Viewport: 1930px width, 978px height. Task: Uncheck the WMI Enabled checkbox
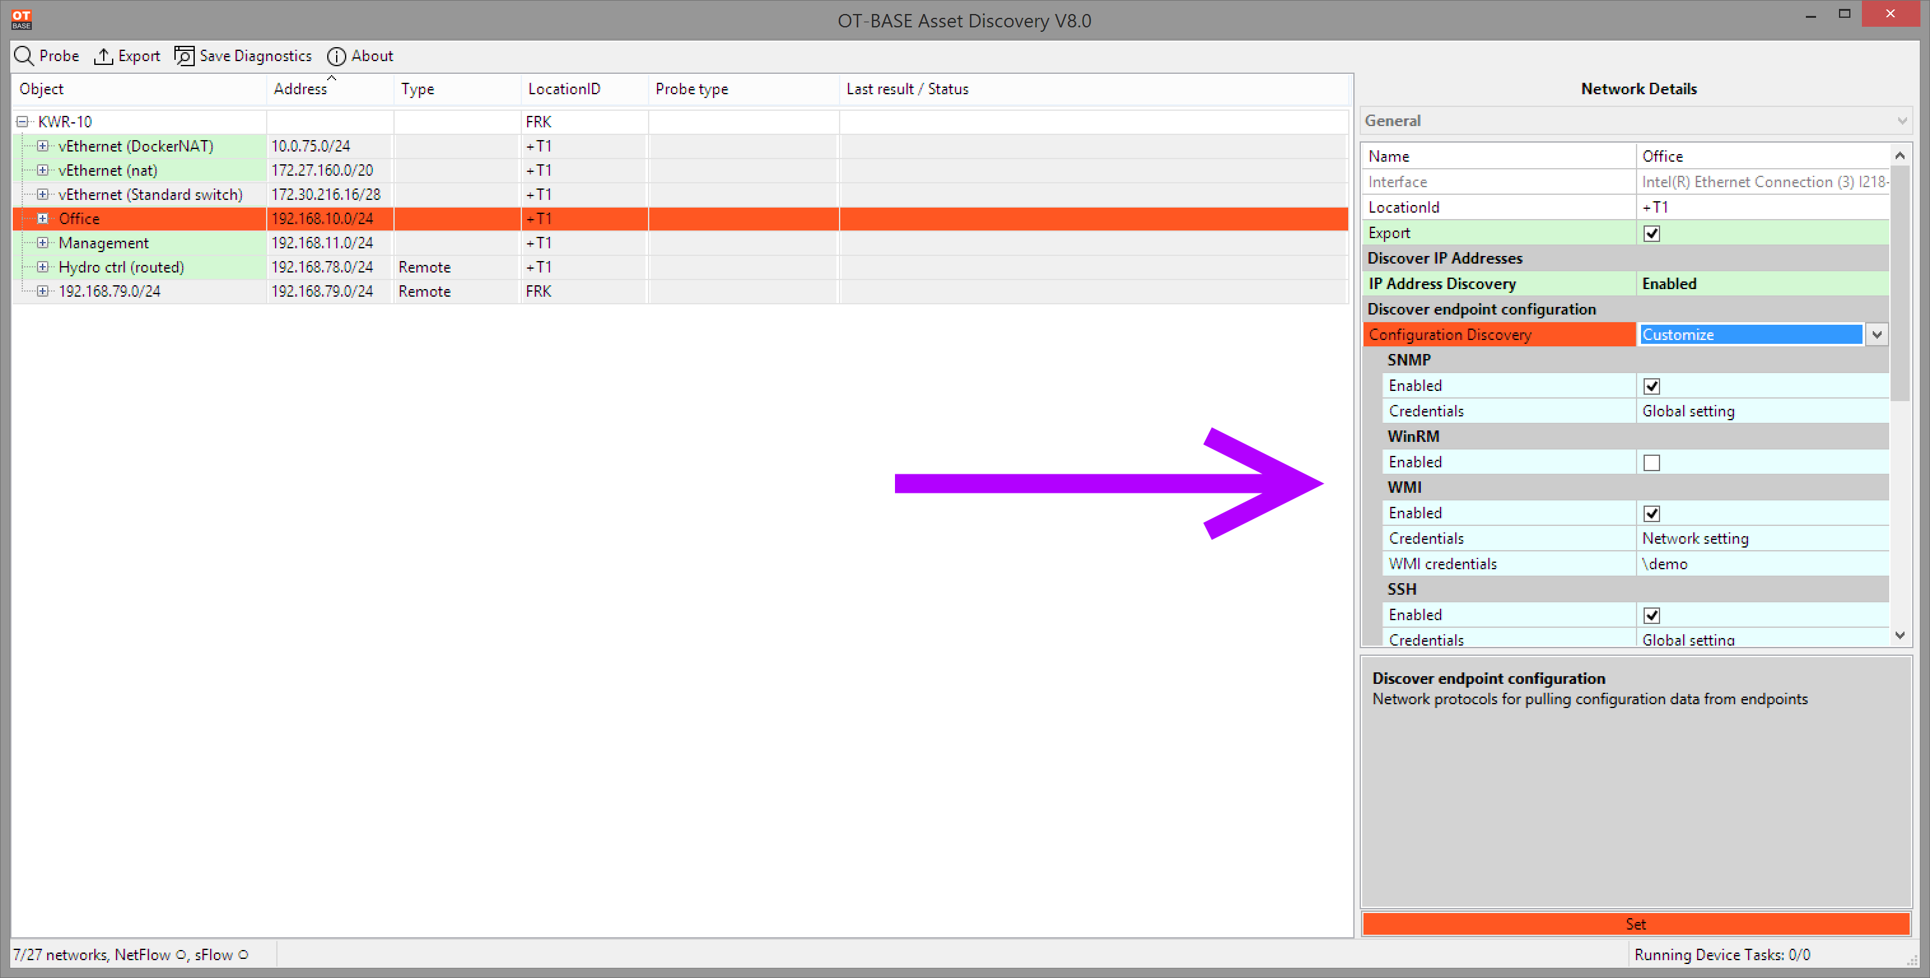coord(1651,513)
